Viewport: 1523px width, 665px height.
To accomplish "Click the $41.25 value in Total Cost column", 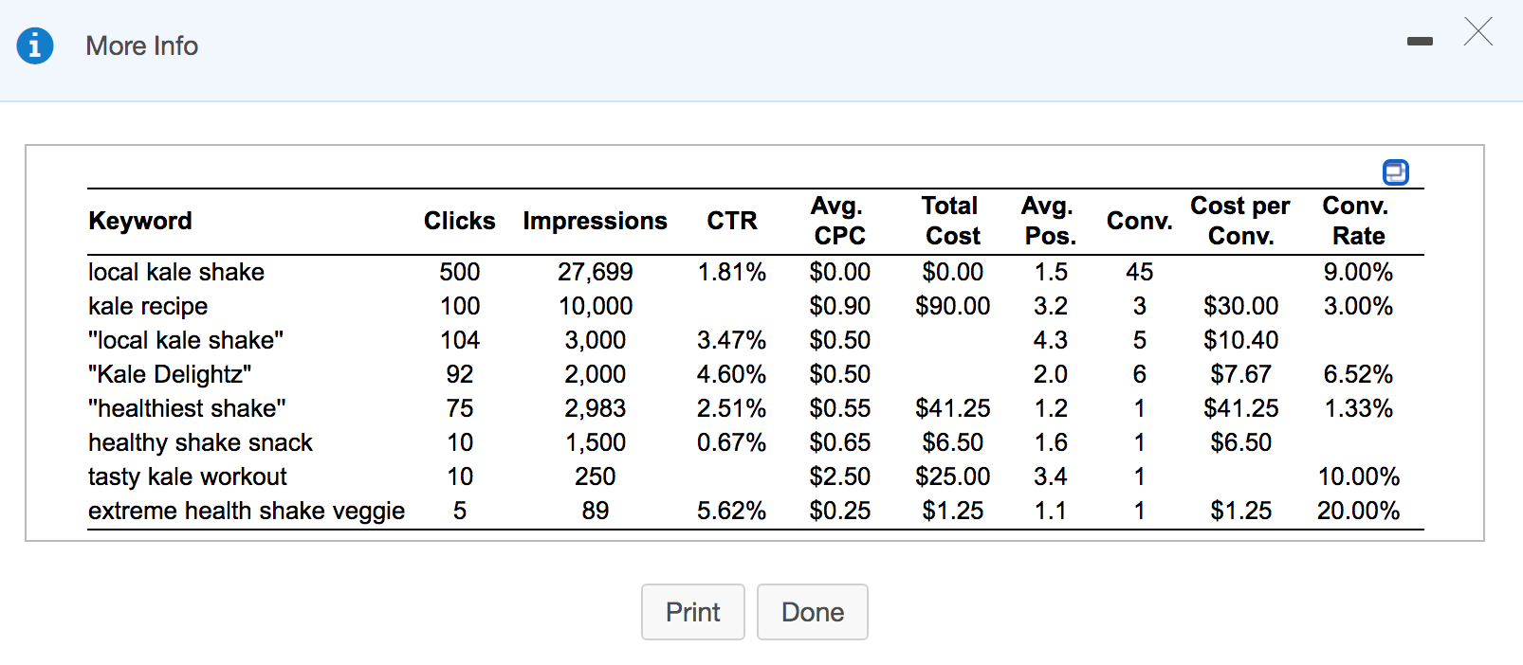I will 953,408.
